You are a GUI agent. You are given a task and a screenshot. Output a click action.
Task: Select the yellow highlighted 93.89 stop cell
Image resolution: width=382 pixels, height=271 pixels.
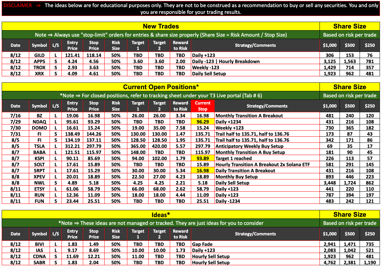tap(202, 158)
